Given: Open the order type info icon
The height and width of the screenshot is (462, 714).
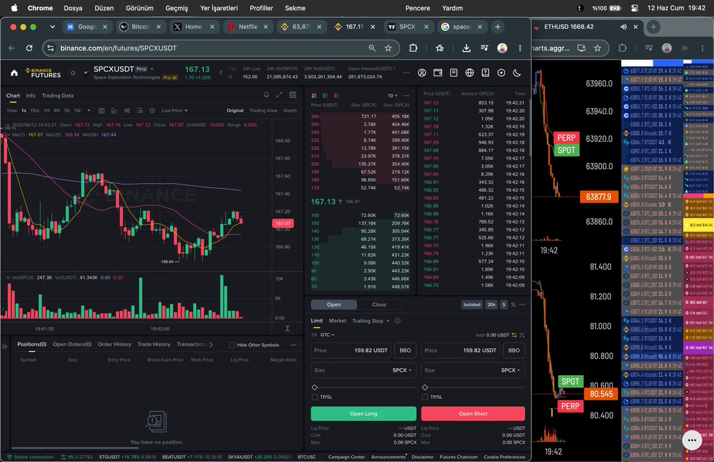Looking at the screenshot, I should click(x=397, y=320).
